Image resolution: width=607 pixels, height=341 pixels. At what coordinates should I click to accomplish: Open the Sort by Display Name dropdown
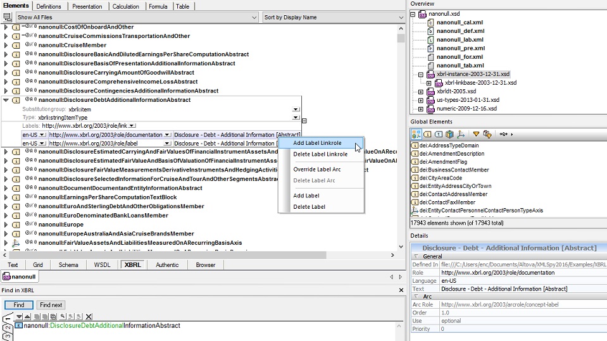coord(399,17)
